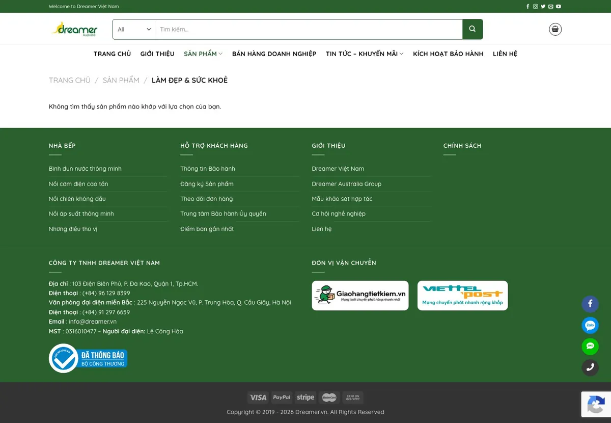Click the 'Bình đun nước thông minh' footer link
This screenshot has height=423, width=611.
pyautogui.click(x=85, y=169)
